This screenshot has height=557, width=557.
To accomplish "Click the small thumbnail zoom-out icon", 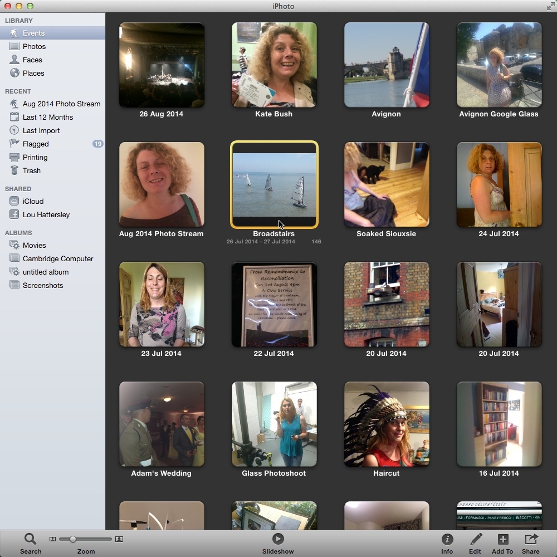I will click(52, 539).
